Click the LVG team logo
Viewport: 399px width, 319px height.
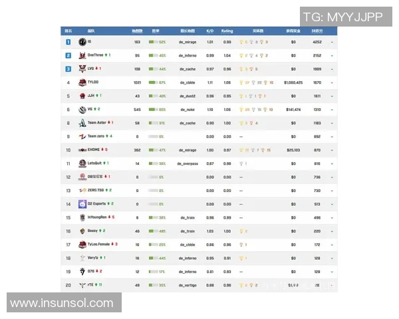pos(82,68)
